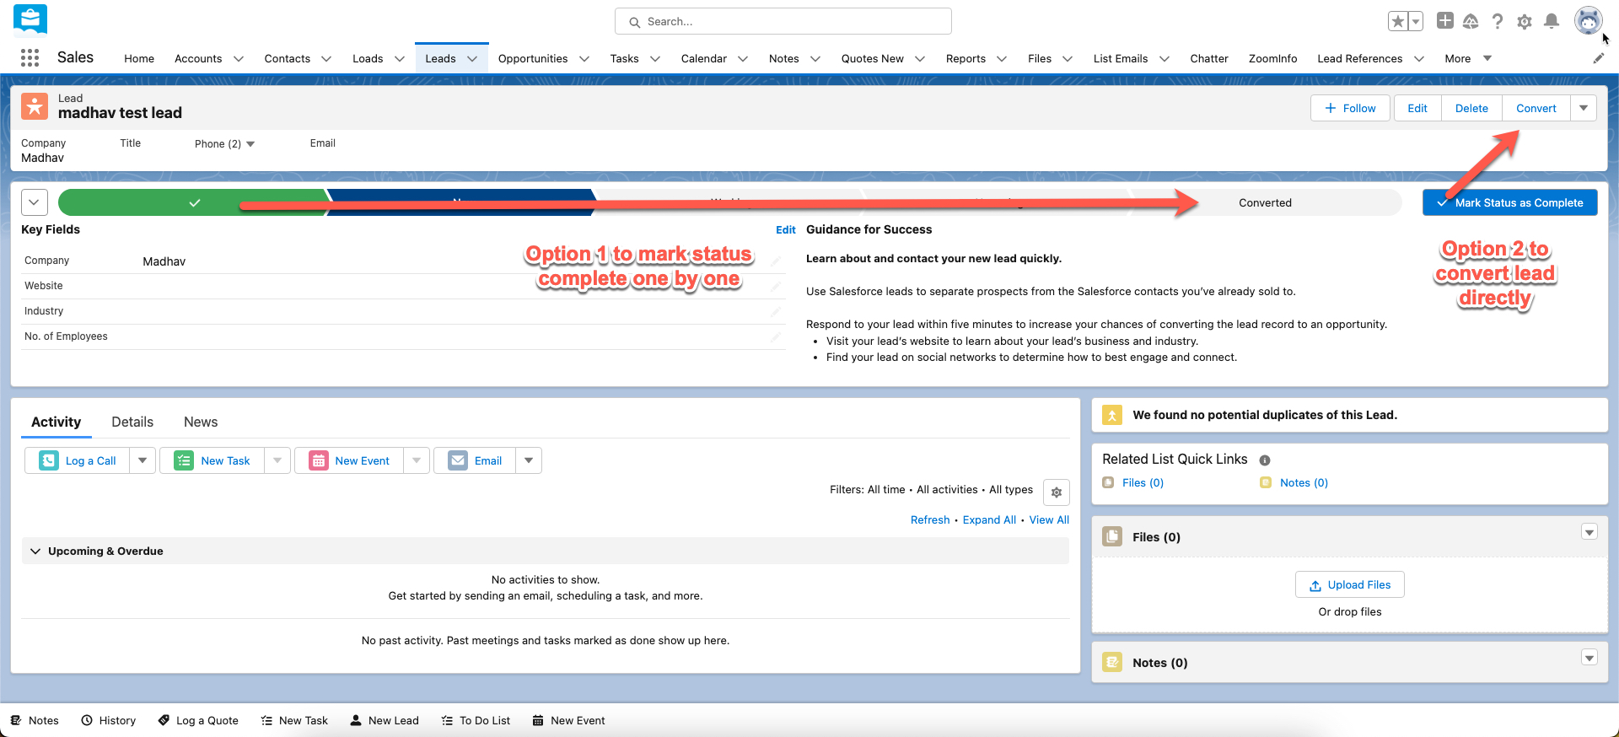Open Notes in the utility bar

coord(35,720)
